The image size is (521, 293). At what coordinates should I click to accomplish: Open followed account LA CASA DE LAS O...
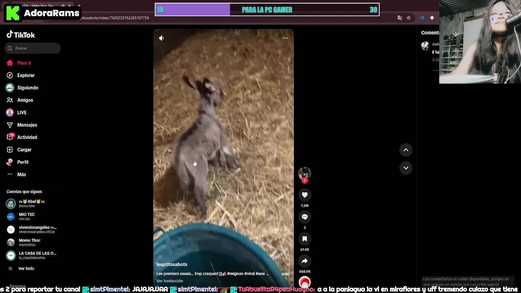[33, 256]
